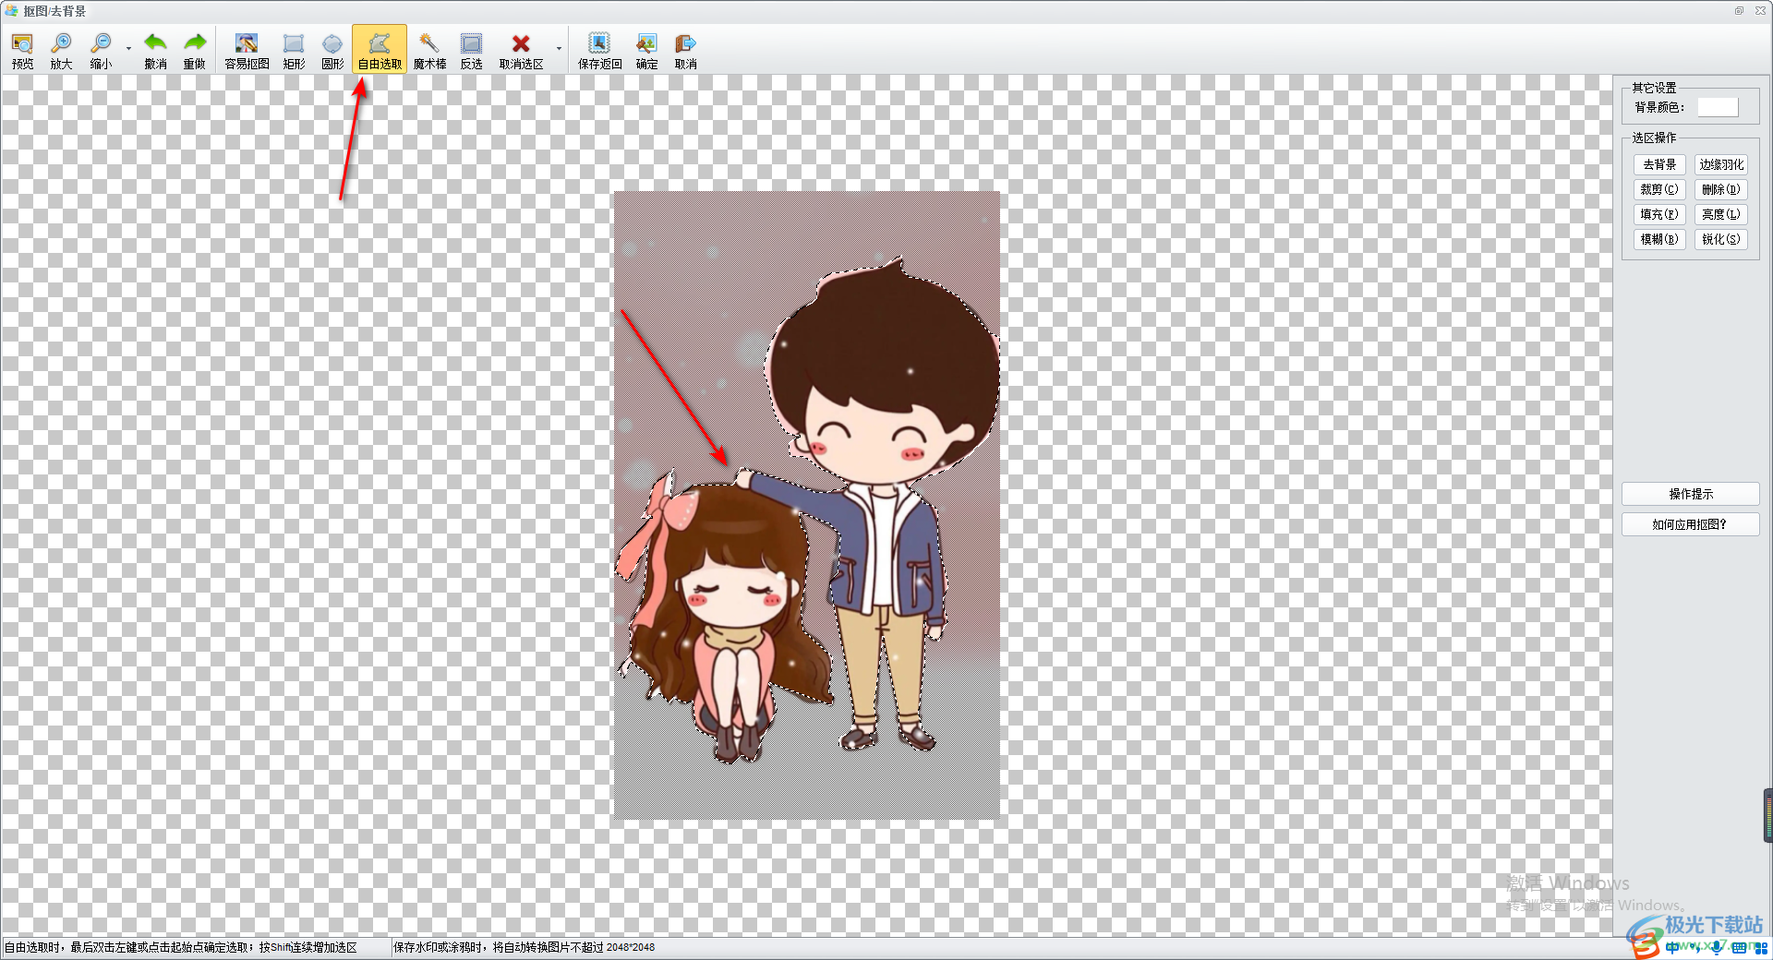The height and width of the screenshot is (960, 1773).
Task: Click the 锐化(S) sharpen button
Action: tap(1721, 239)
